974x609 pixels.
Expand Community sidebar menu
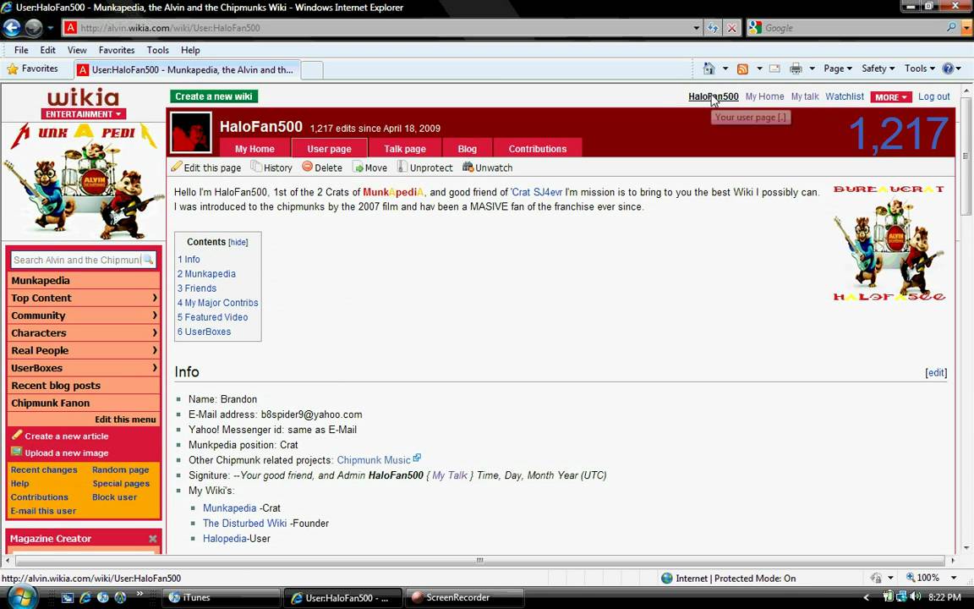[83, 315]
